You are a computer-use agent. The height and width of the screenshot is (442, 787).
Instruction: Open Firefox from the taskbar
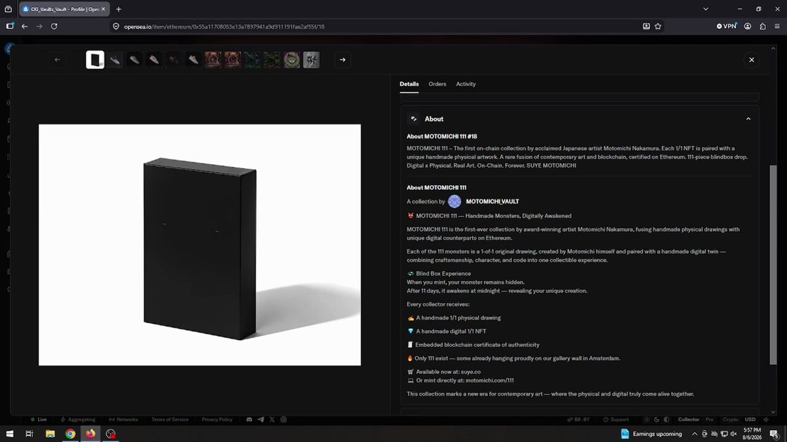91,433
